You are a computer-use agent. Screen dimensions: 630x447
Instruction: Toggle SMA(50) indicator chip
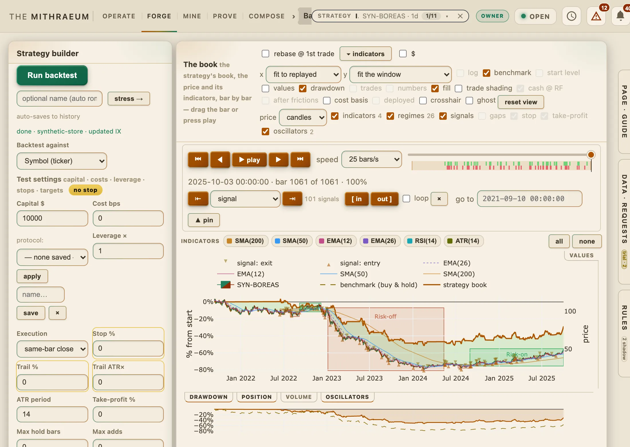pyautogui.click(x=292, y=241)
